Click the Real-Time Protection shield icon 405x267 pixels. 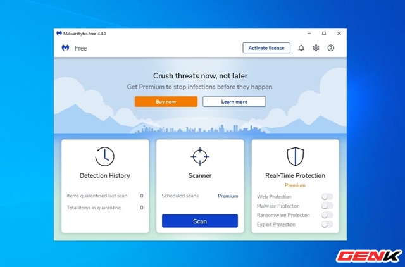(x=295, y=156)
